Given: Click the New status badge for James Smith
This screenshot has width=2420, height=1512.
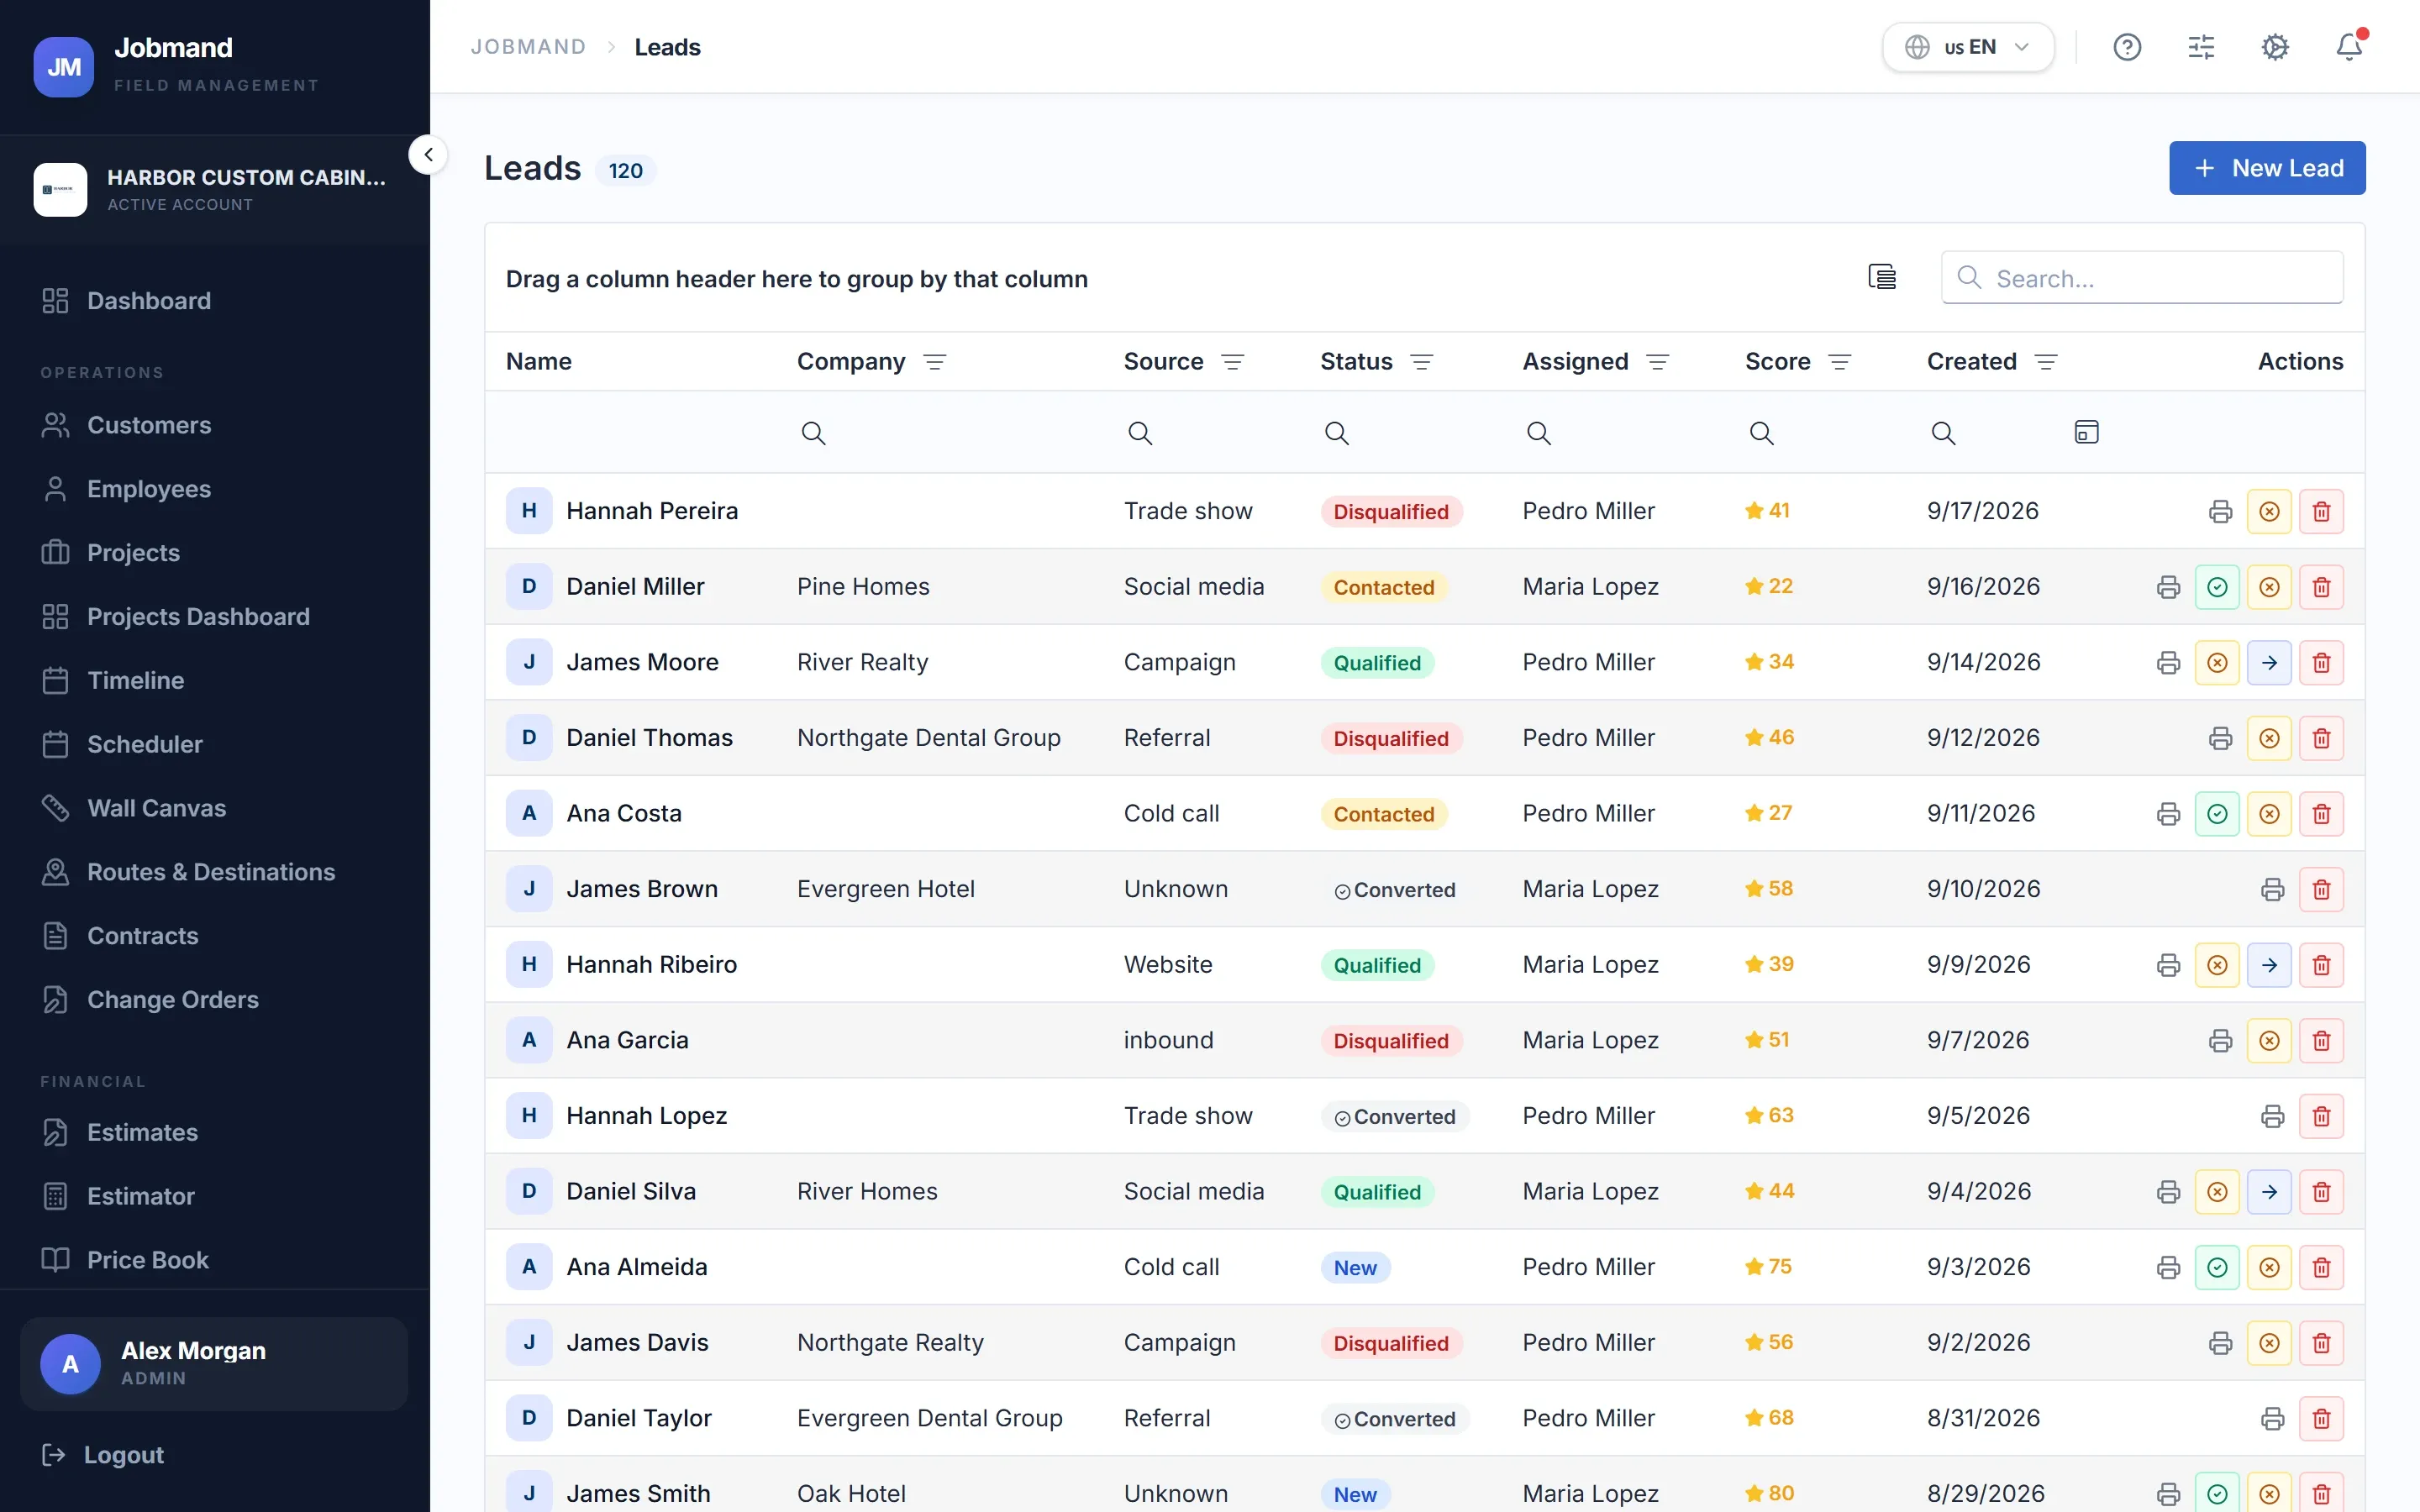Looking at the screenshot, I should (1355, 1494).
